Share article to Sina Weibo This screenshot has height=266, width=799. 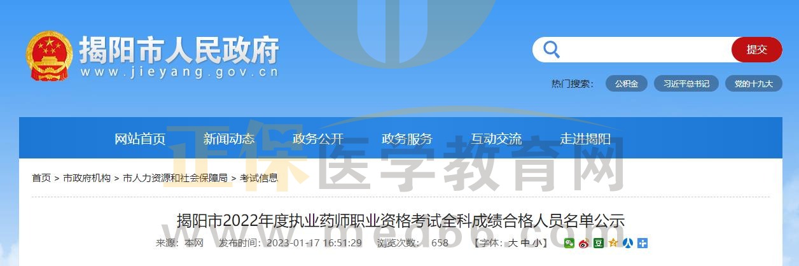pyautogui.click(x=583, y=243)
